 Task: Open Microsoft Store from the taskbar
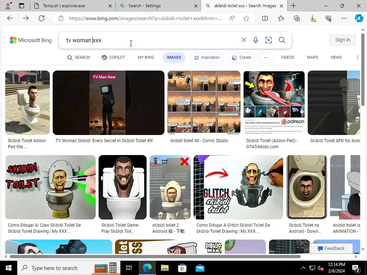tap(182, 268)
